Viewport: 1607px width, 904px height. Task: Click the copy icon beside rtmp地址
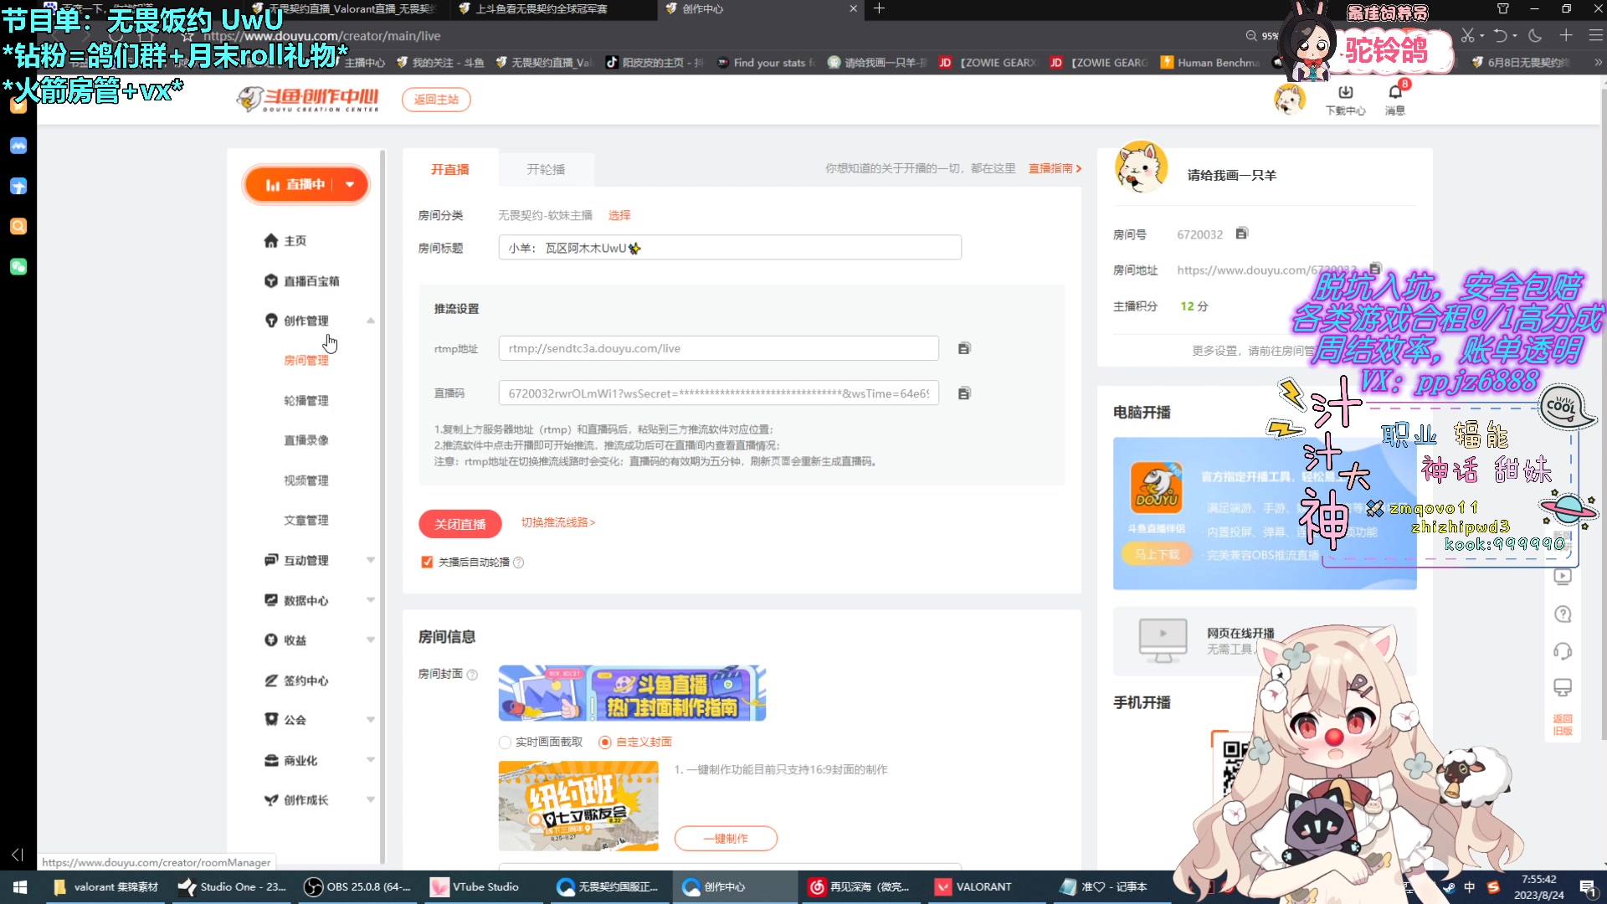tap(963, 348)
